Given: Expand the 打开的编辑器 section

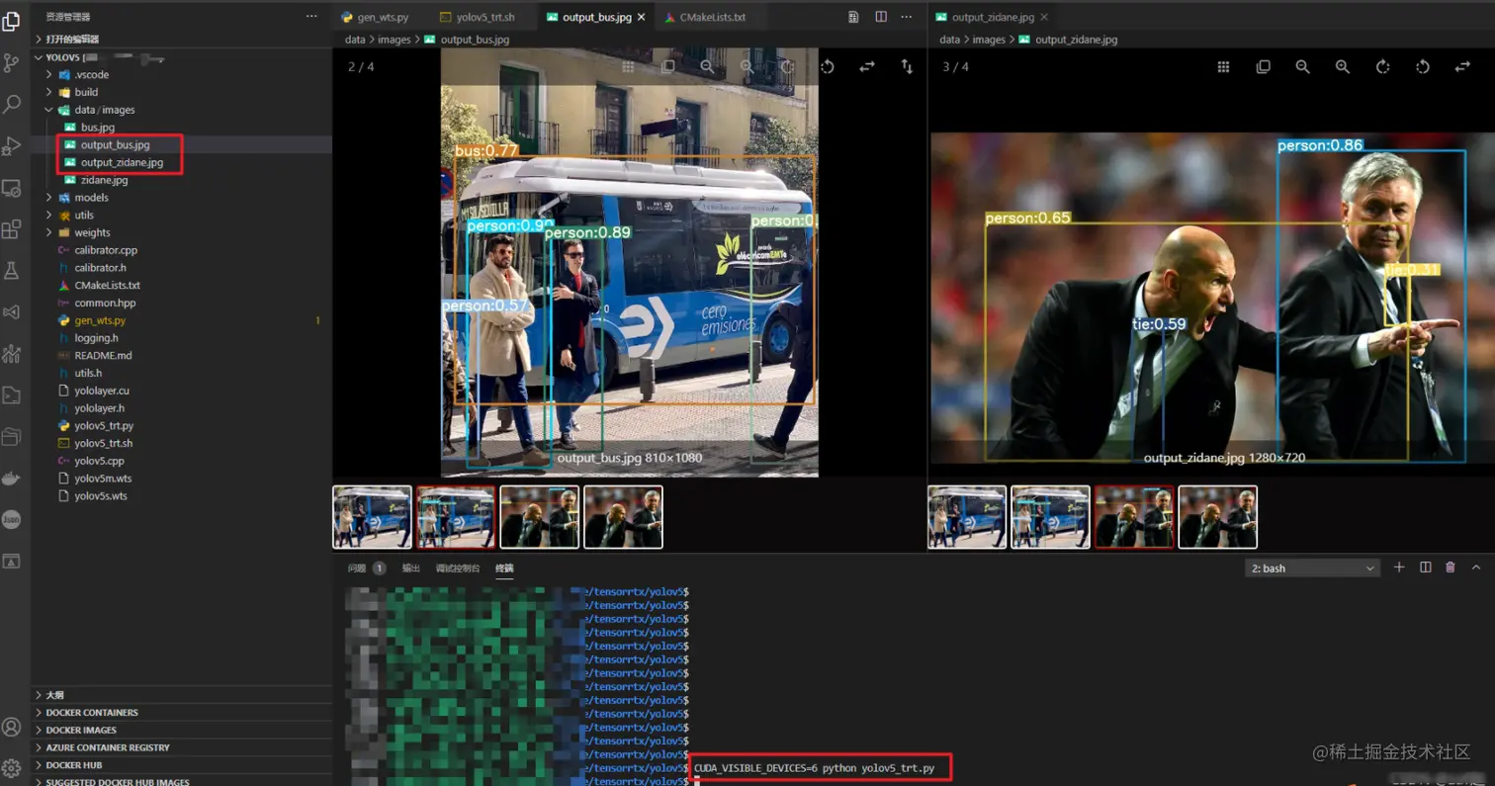Looking at the screenshot, I should pyautogui.click(x=181, y=39).
